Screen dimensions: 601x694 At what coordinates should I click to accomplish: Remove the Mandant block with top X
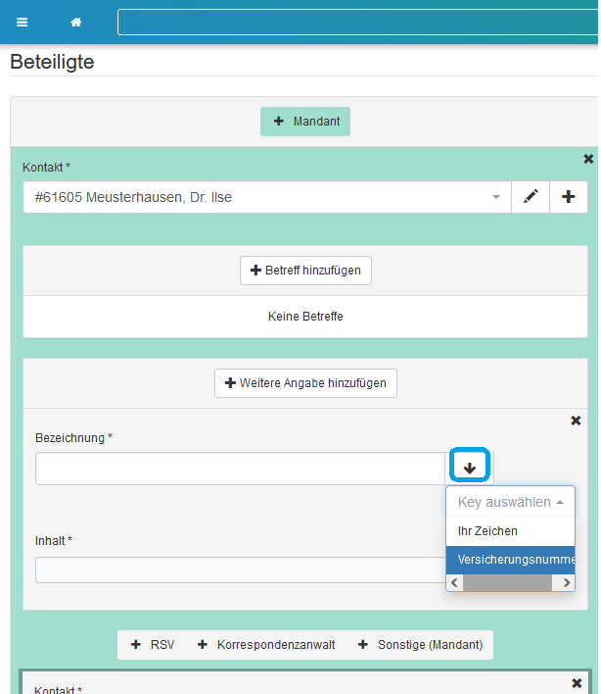(588, 159)
